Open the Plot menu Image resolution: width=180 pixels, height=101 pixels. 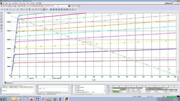pyautogui.click(x=24, y=3)
